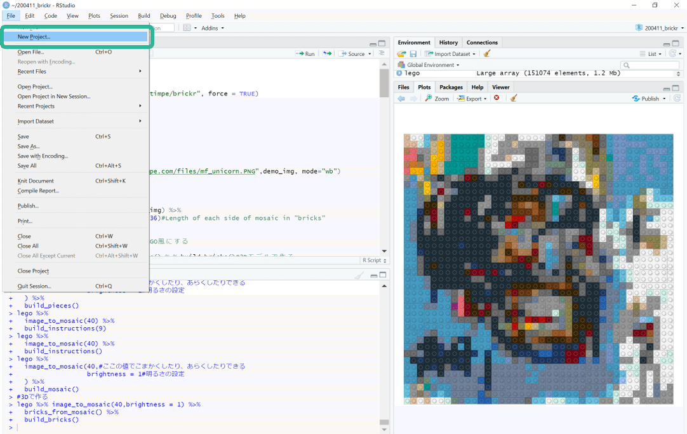Screen dimensions: 687x434
Task: Click the Source button in editor
Action: point(352,53)
